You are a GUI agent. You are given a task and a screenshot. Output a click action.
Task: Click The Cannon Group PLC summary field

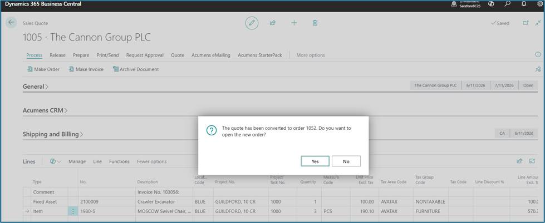[x=435, y=85]
